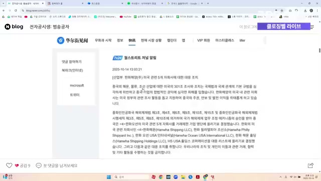
Task: Open the blog hamburger menu icon
Action: pyautogui.click(x=312, y=27)
